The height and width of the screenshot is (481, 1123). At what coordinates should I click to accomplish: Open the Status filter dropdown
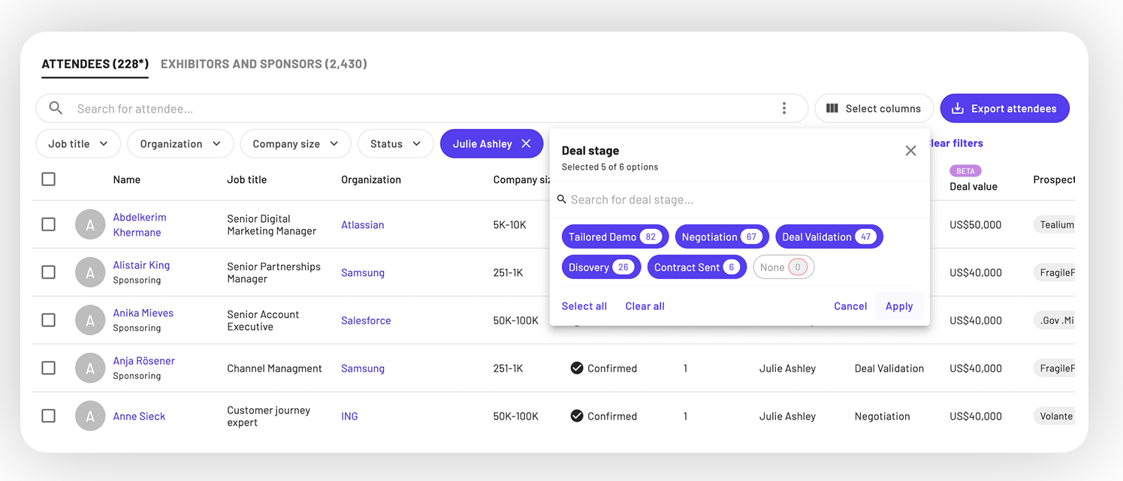pos(395,144)
